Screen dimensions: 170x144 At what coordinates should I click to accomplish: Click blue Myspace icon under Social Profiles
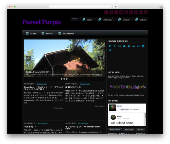pyautogui.click(x=124, y=46)
